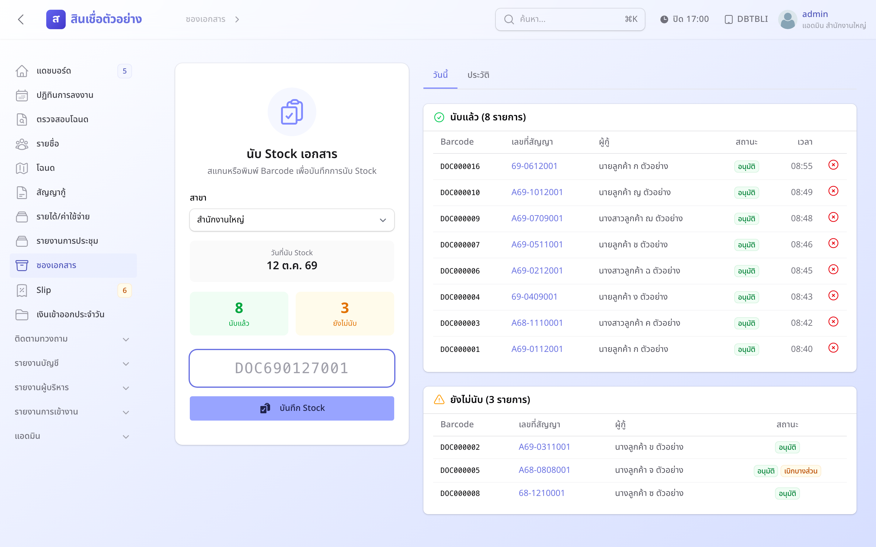Click the ค้นหา search box
Image resolution: width=876 pixels, height=547 pixels.
[x=570, y=19]
